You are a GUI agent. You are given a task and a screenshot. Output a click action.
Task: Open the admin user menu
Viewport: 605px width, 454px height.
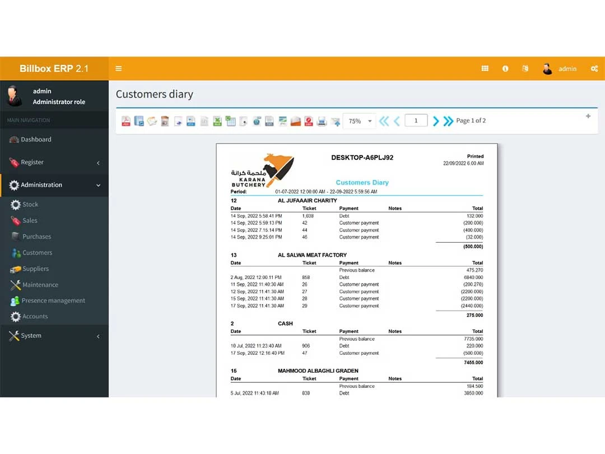pos(560,68)
